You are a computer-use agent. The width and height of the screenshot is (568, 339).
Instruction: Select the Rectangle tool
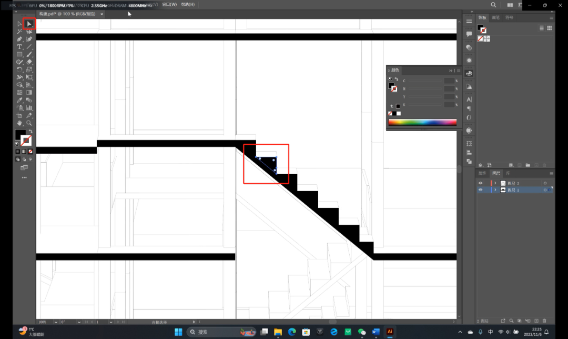(x=19, y=54)
